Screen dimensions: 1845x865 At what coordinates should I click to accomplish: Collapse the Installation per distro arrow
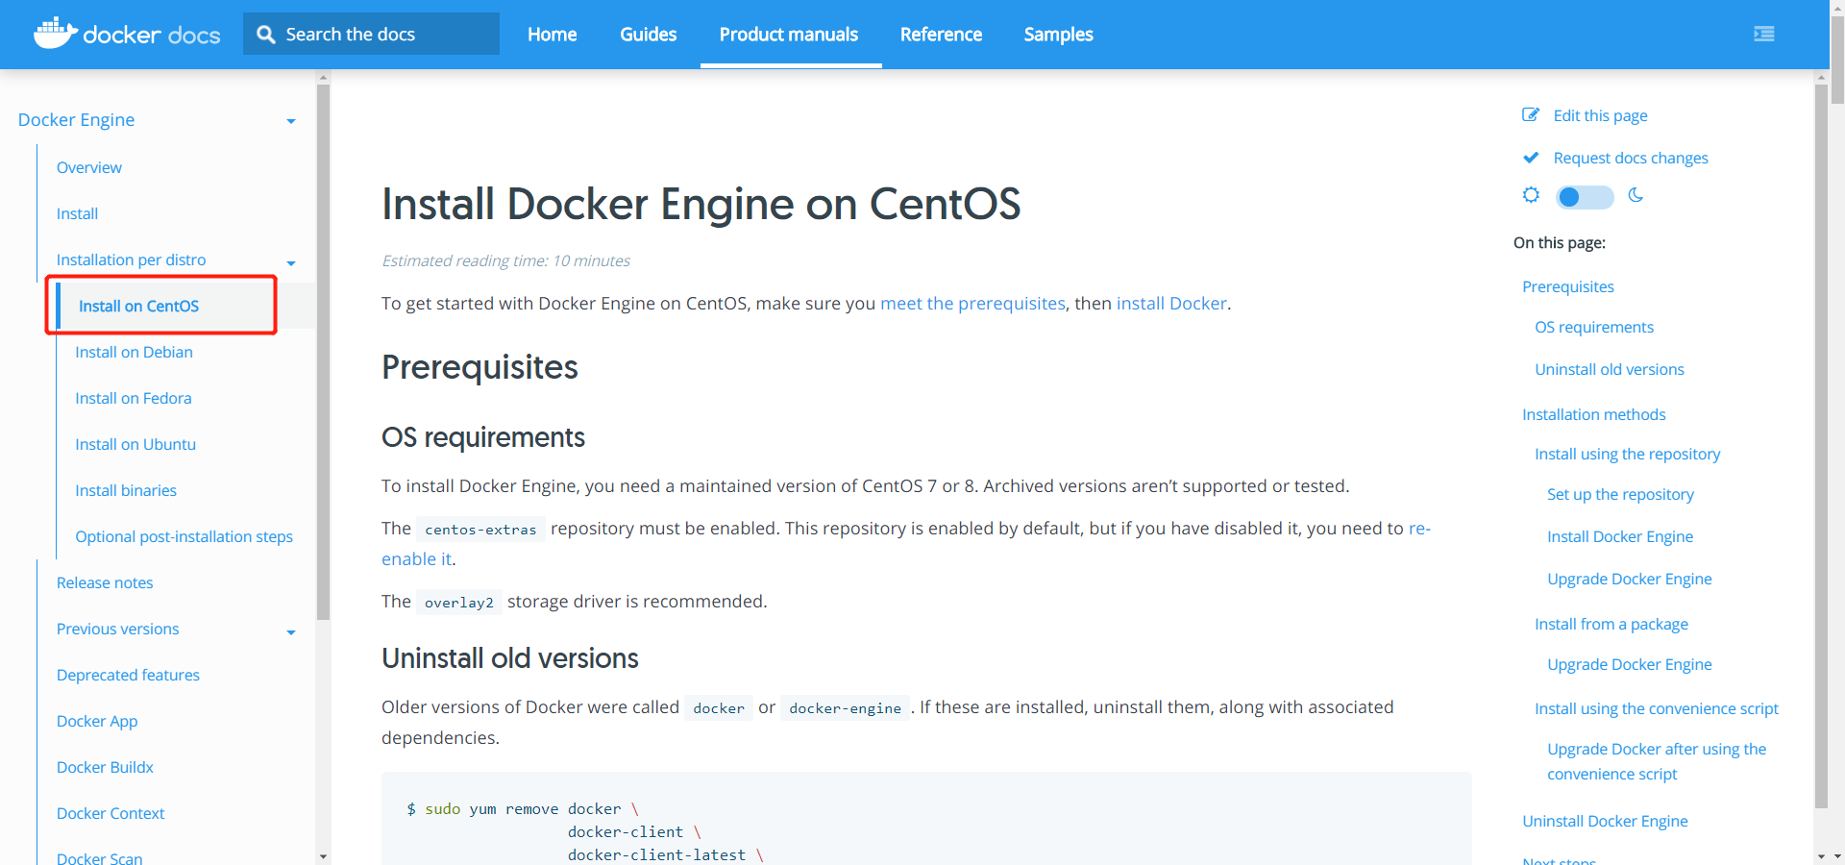pyautogui.click(x=291, y=262)
